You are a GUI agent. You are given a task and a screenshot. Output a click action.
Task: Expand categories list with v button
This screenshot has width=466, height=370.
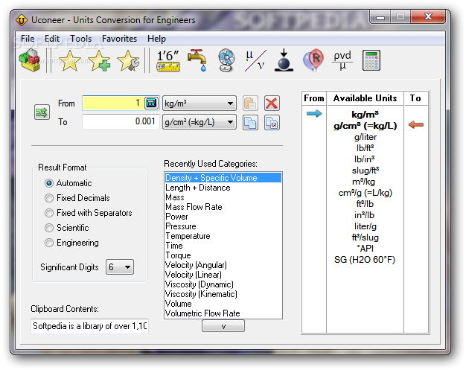223,326
